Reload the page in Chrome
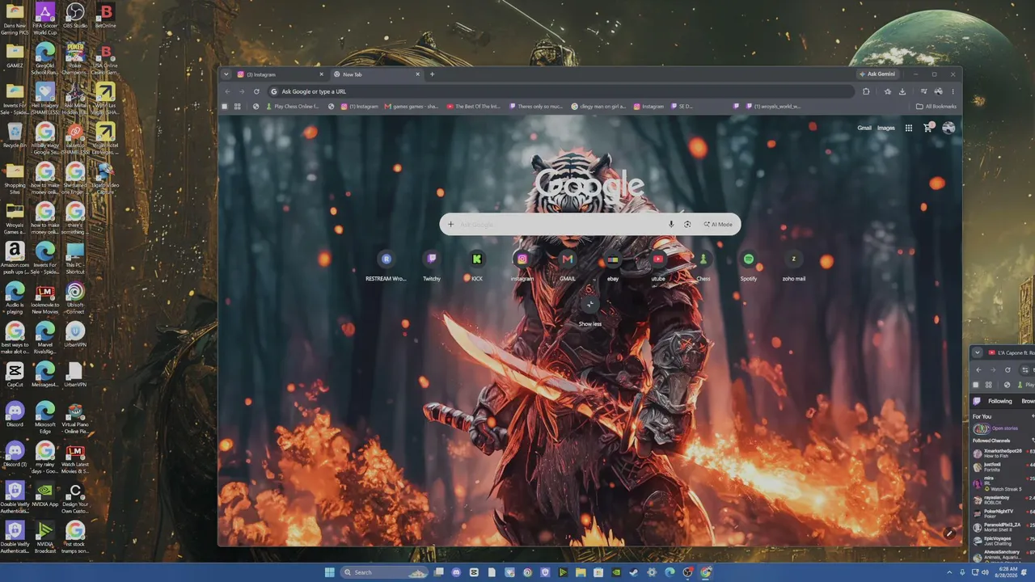Viewport: 1035px width, 582px height. [x=256, y=91]
